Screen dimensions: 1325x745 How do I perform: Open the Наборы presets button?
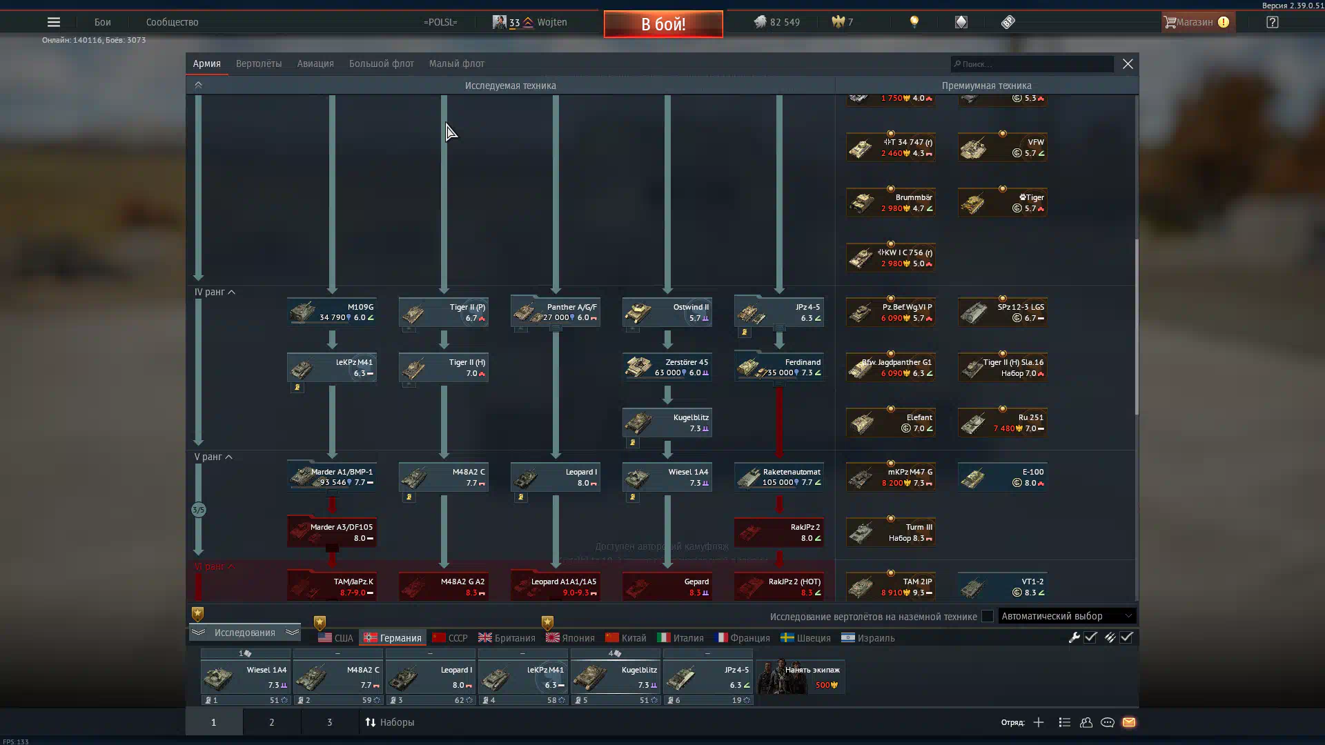point(390,722)
